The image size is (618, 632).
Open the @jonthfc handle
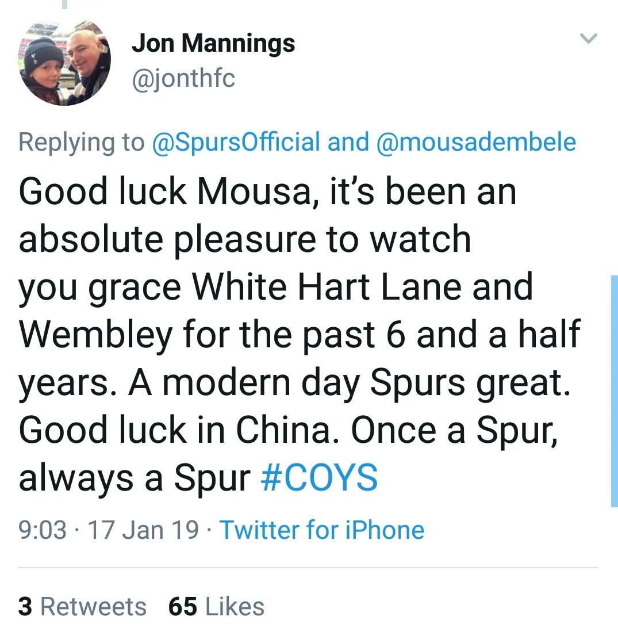pyautogui.click(x=183, y=76)
